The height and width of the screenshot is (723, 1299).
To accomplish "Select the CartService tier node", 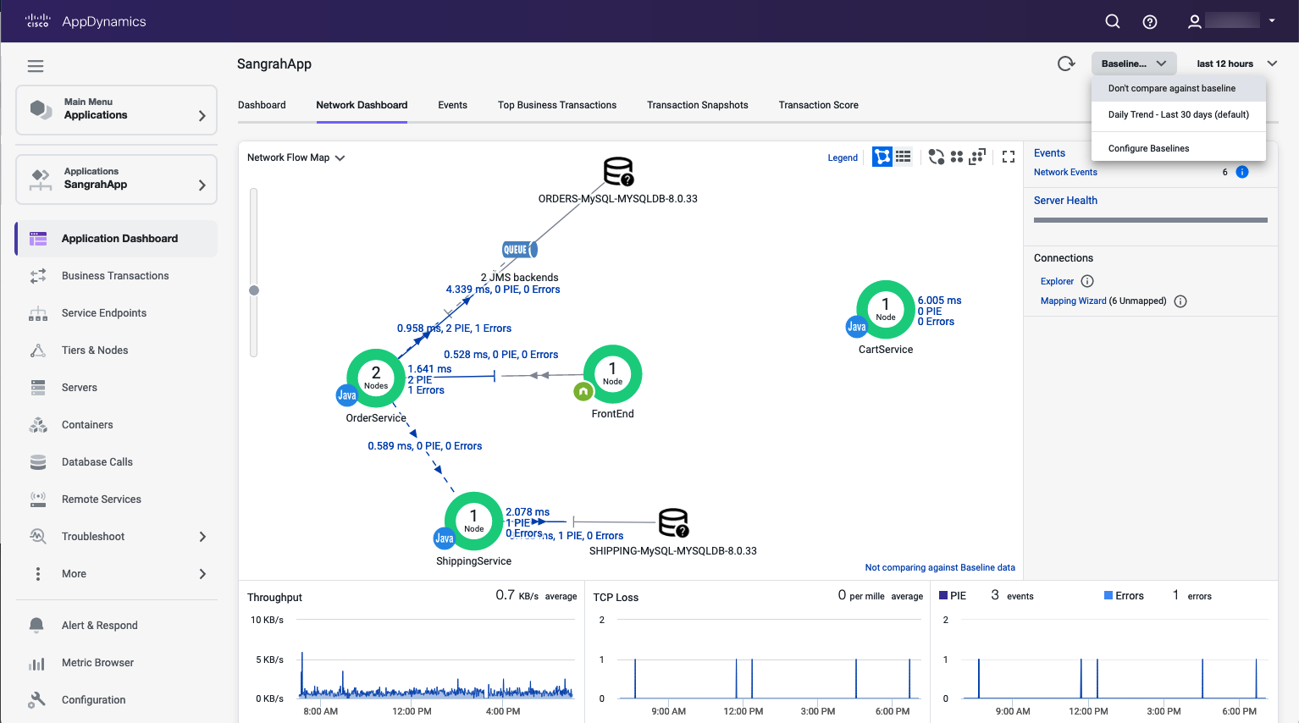I will click(886, 309).
